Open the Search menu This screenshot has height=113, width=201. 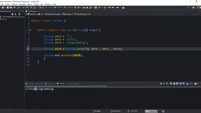coord(30,4)
